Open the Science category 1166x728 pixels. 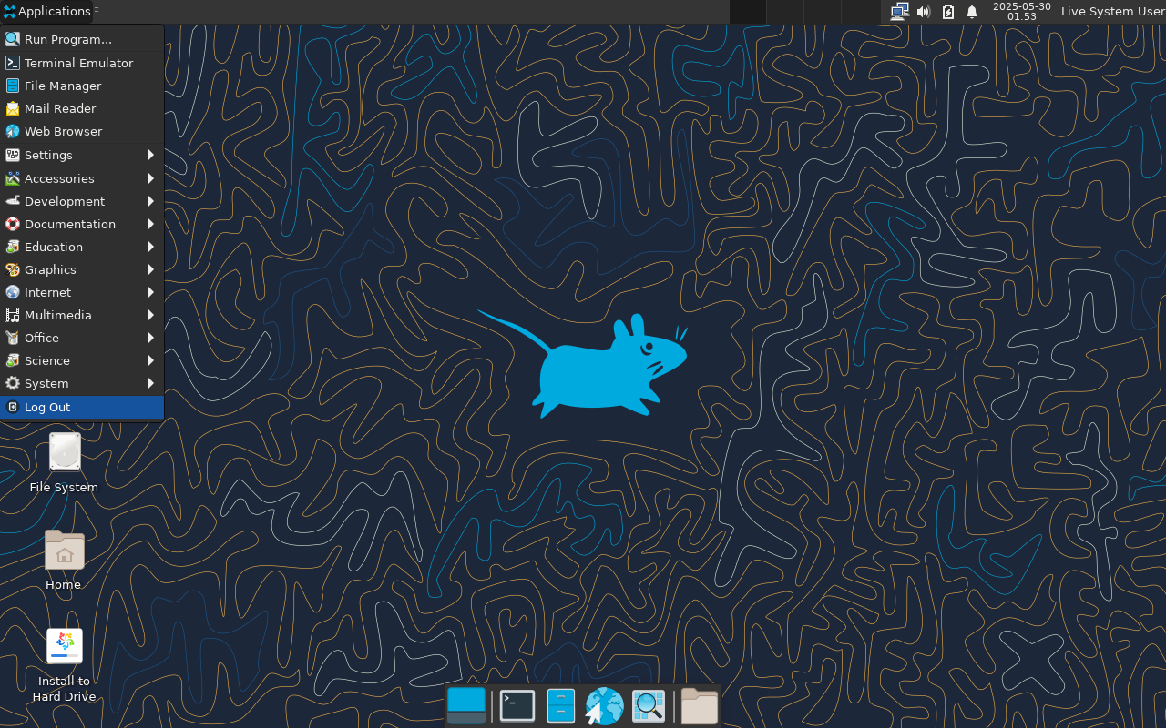[x=82, y=360]
